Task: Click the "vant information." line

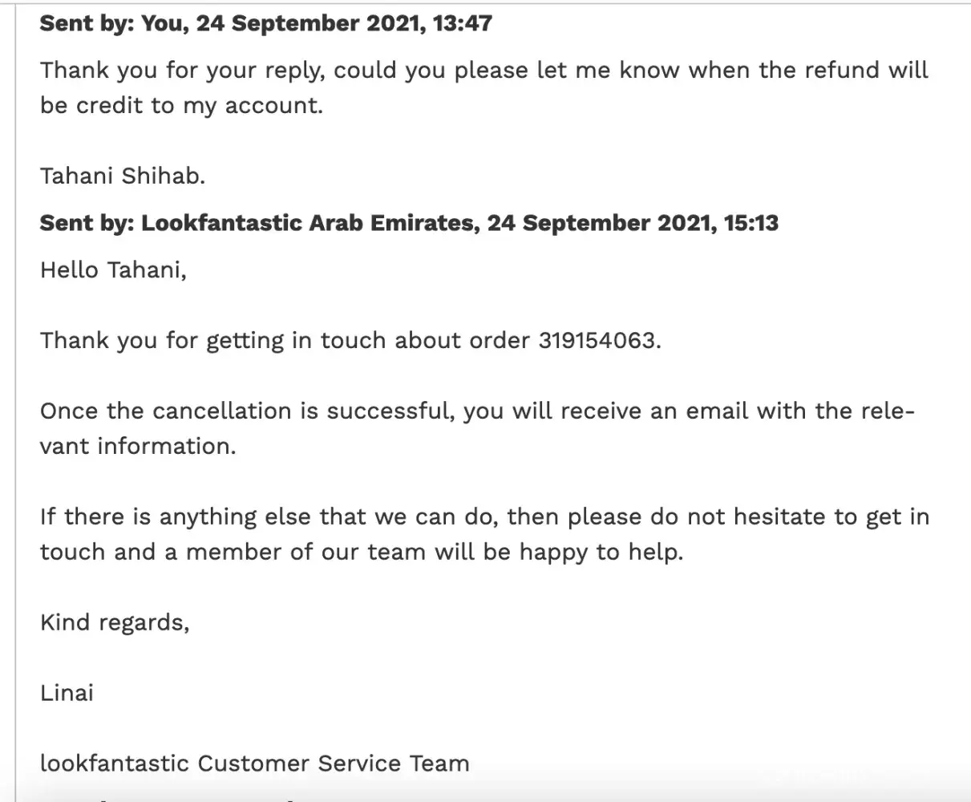Action: [x=138, y=446]
